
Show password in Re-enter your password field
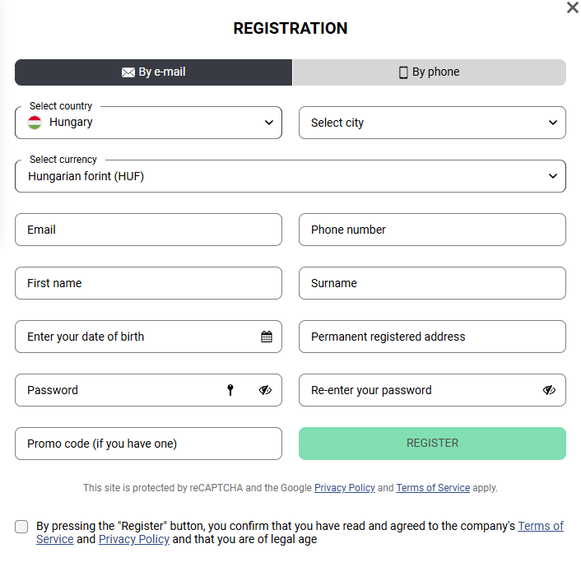tap(549, 390)
